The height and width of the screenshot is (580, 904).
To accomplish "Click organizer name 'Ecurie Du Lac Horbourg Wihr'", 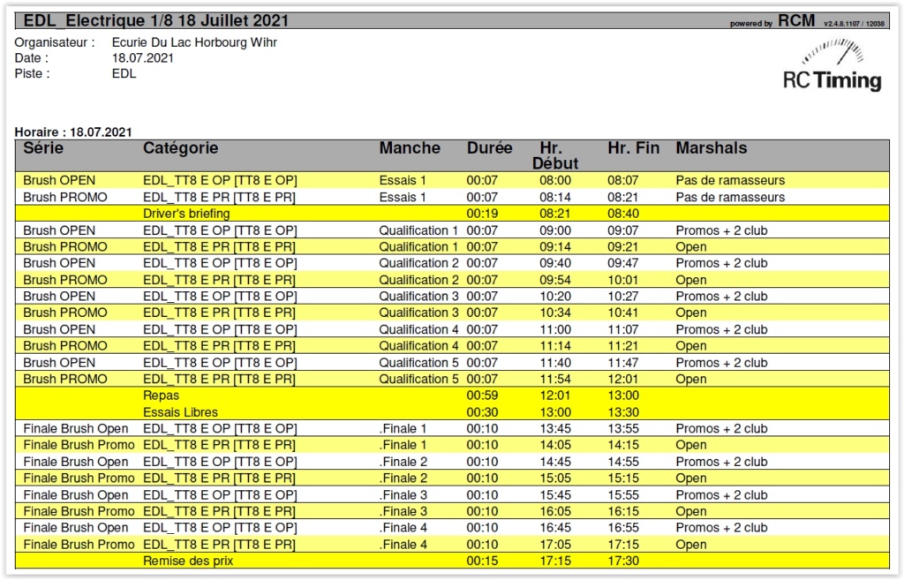I will (x=194, y=42).
